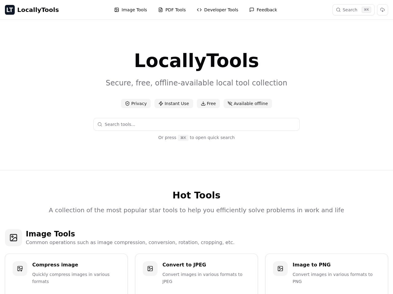Click 'Convert images in various formats to PNG' text

coord(333,278)
